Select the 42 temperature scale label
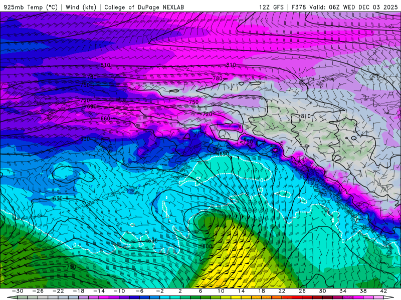 (383, 291)
